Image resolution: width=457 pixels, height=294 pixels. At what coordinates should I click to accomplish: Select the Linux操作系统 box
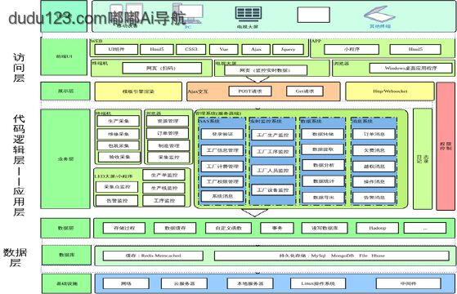click(x=318, y=283)
